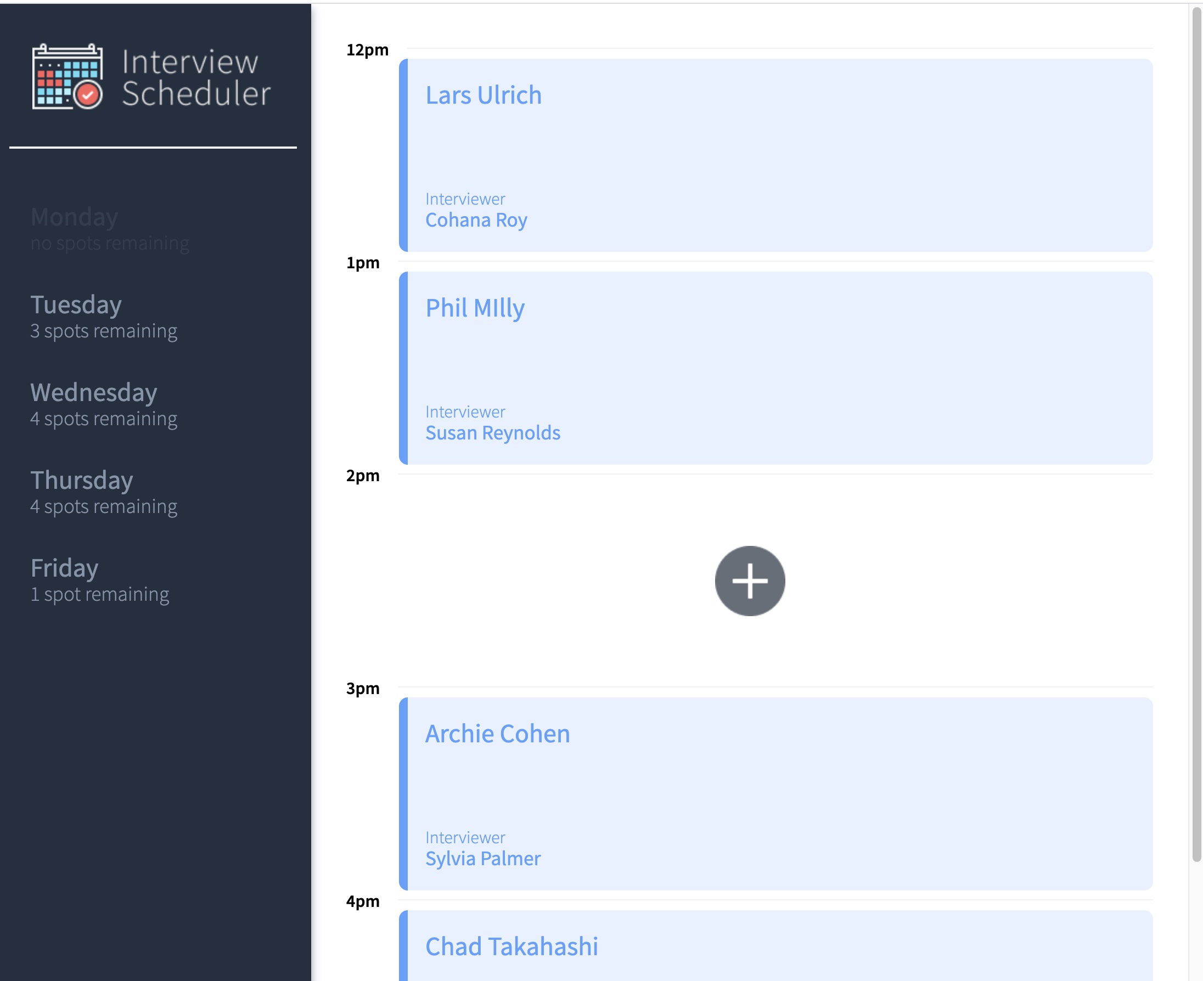The height and width of the screenshot is (981, 1203).
Task: Click the 2pm time label
Action: point(363,476)
